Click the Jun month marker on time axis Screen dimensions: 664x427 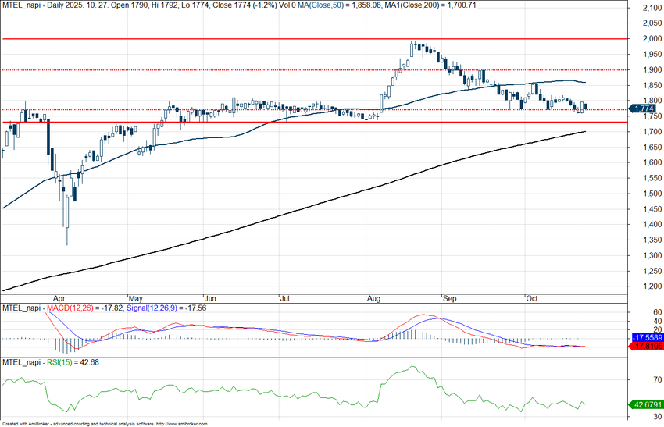pos(209,298)
